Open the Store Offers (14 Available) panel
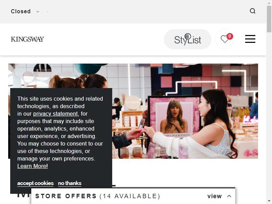This screenshot has width=272, height=204. [x=133, y=196]
